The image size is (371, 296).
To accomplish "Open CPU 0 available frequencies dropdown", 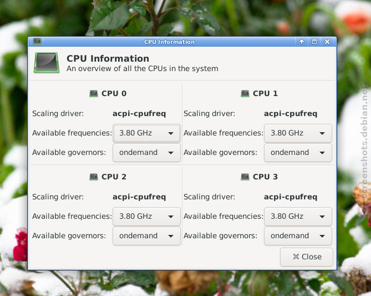I will (x=146, y=133).
